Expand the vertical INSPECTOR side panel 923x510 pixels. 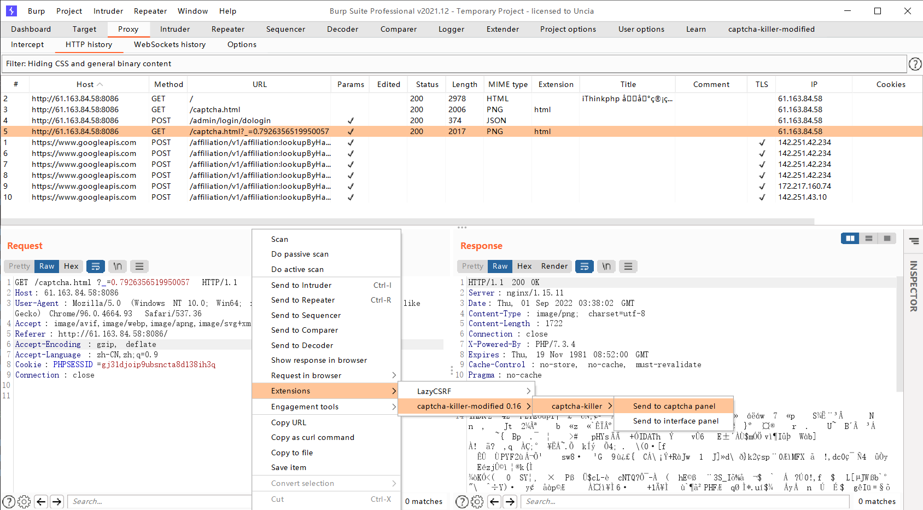(x=913, y=286)
